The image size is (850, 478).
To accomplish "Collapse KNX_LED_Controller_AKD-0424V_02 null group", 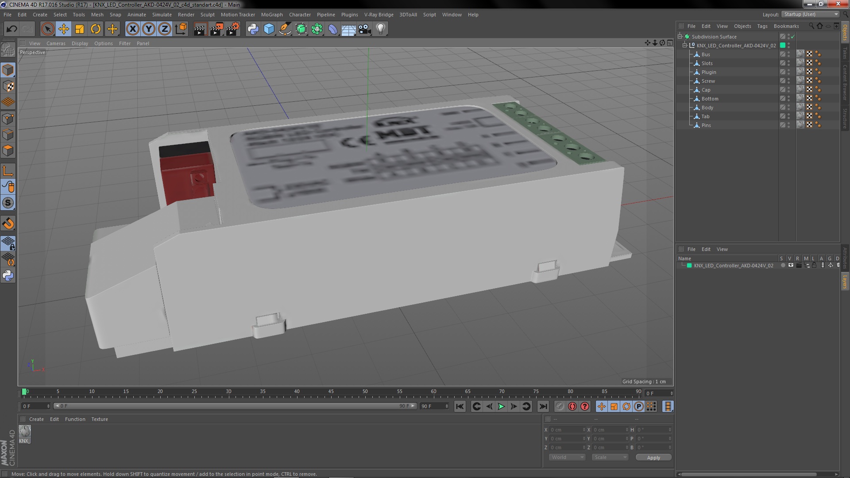I will (x=685, y=45).
